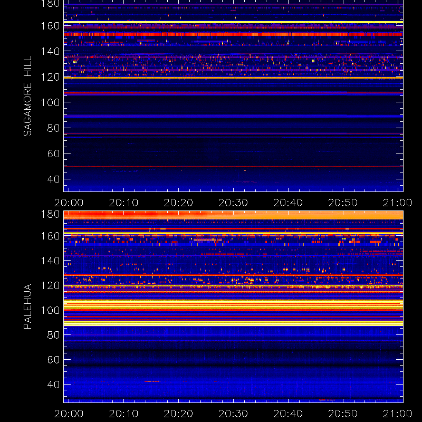Viewport: 422px width, 422px height.
Task: Click the 60 tick label on Palehua axis
Action: 53,360
